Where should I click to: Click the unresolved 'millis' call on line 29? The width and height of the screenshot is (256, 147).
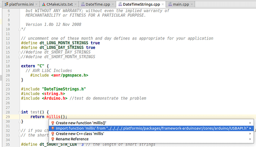point(53,117)
